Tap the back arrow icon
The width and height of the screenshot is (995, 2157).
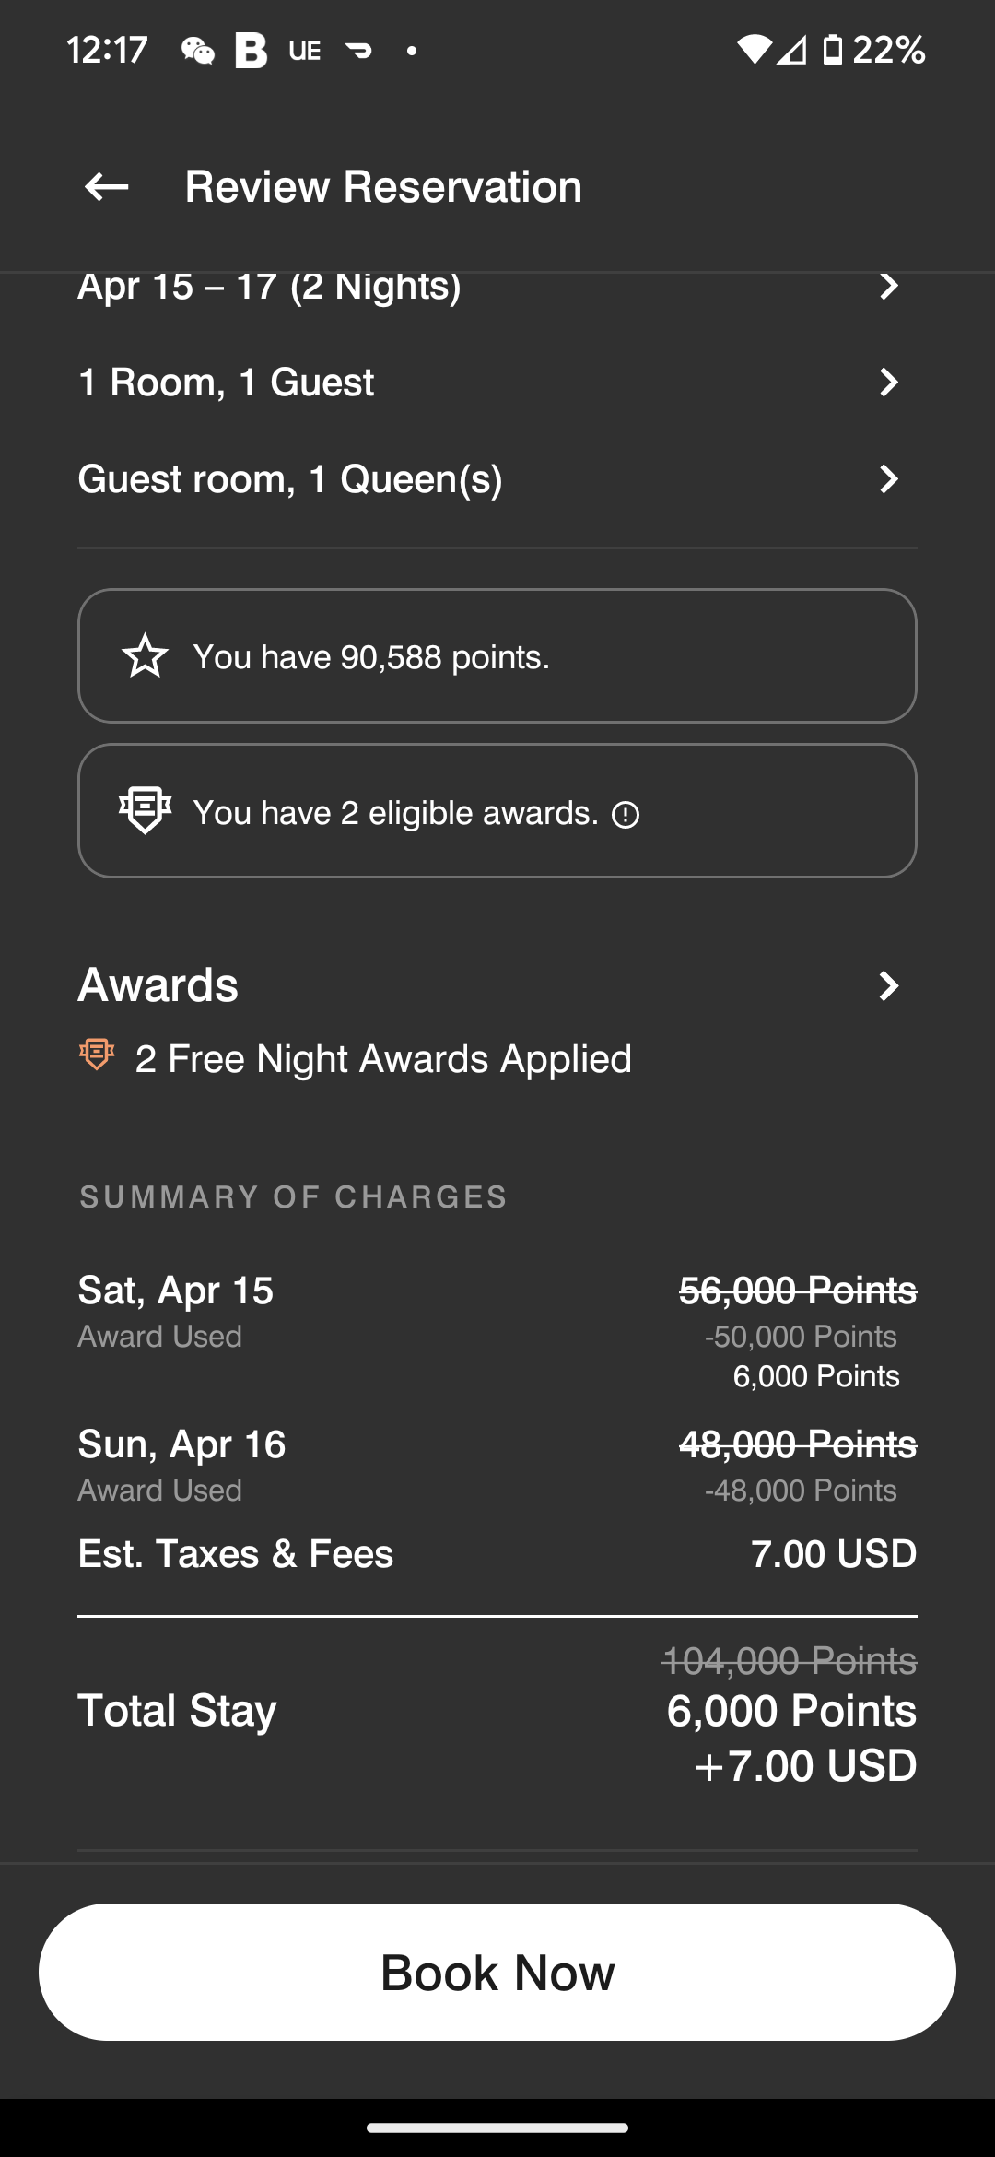(106, 187)
